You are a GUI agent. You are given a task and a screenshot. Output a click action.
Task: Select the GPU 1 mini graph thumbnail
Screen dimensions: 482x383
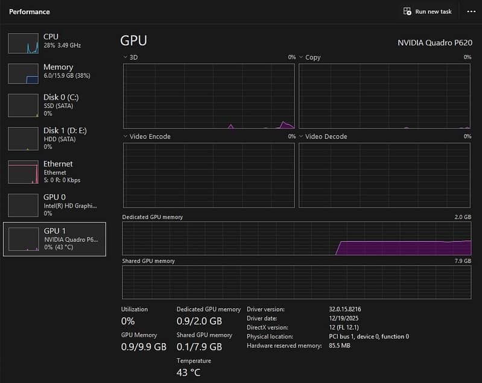(x=24, y=239)
